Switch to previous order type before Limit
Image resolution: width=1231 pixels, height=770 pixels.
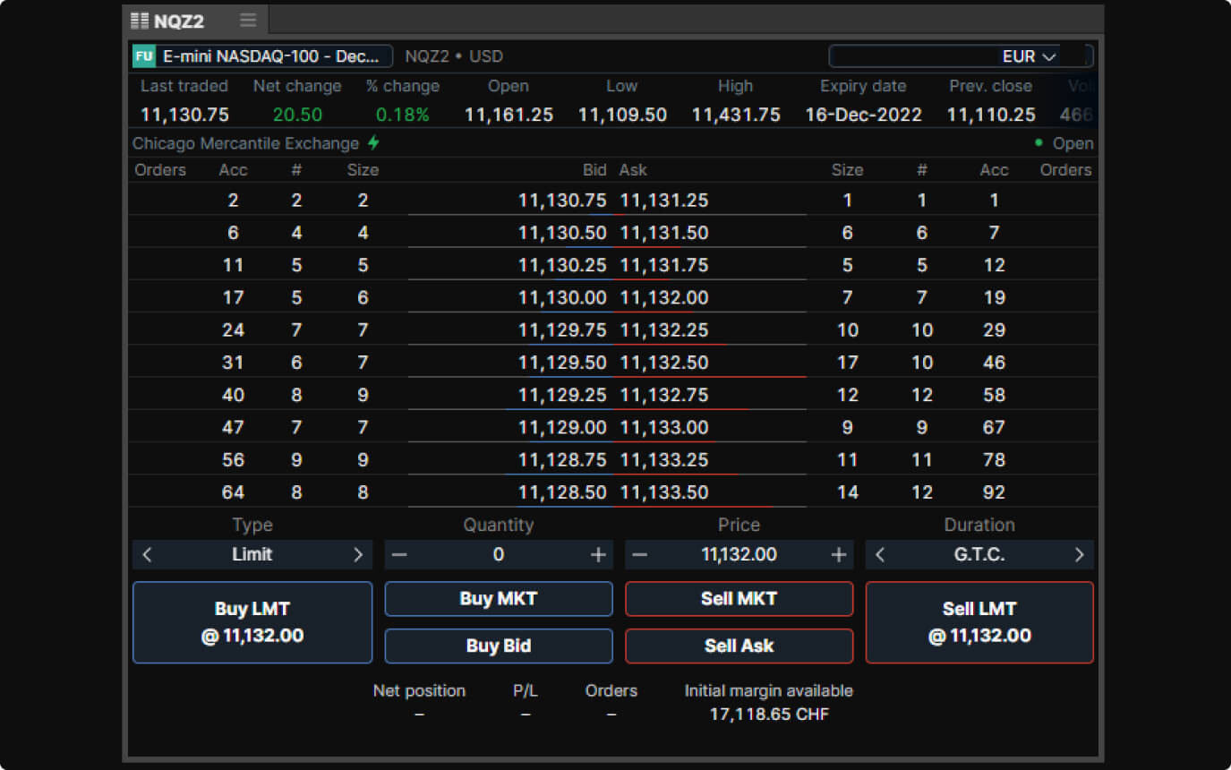(148, 555)
